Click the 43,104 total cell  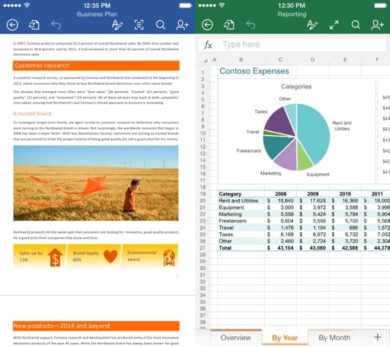point(281,248)
